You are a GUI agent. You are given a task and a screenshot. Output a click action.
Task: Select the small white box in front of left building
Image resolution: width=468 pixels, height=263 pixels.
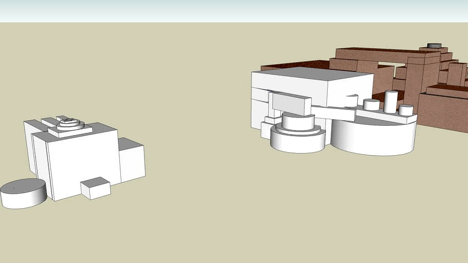click(x=96, y=188)
